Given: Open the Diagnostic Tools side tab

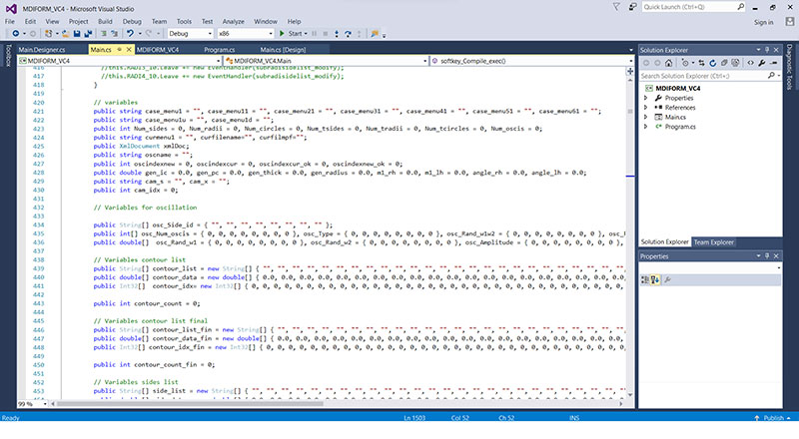Looking at the screenshot, I should click(790, 67).
